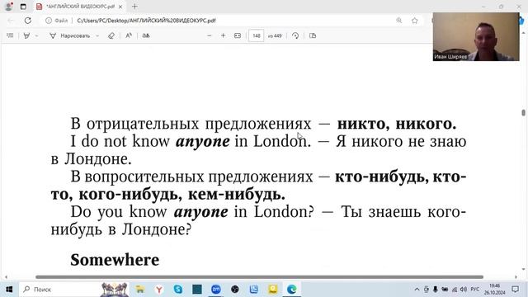Activate the Нарисовать draw tool
528x297 pixels.
(x=70, y=35)
